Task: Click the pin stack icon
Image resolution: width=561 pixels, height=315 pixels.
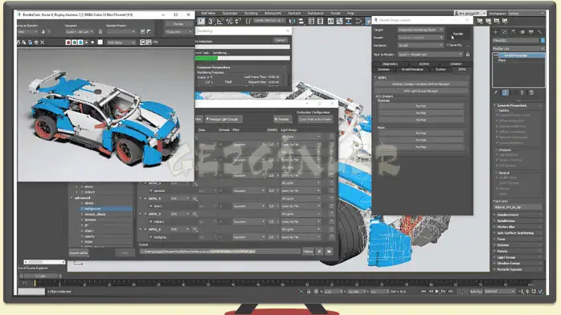Action: pyautogui.click(x=496, y=92)
